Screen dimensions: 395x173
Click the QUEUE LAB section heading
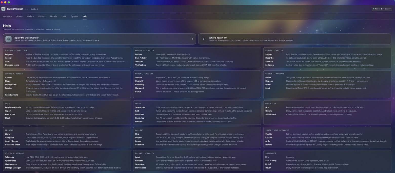(271, 104)
